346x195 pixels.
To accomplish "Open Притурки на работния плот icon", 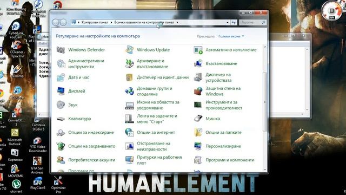I will 130,160.
